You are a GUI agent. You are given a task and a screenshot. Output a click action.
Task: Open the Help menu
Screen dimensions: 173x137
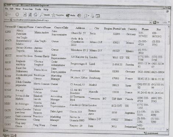pos(46,9)
